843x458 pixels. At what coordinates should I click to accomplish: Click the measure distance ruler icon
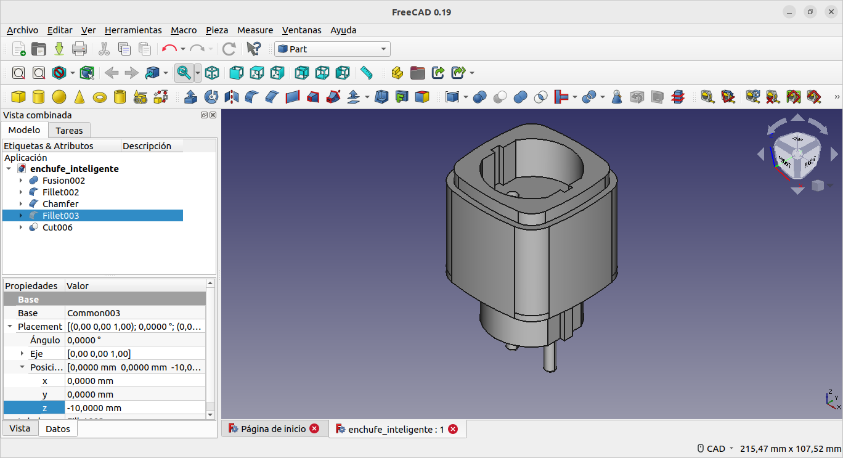pos(367,73)
